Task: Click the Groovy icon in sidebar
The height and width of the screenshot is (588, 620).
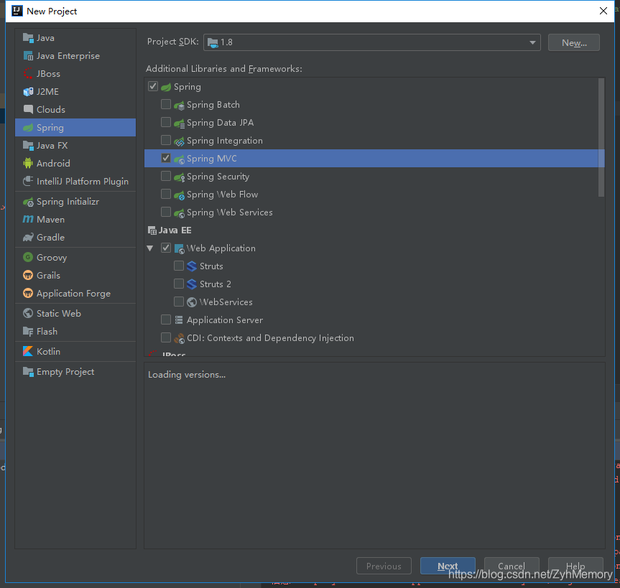Action: pos(28,257)
